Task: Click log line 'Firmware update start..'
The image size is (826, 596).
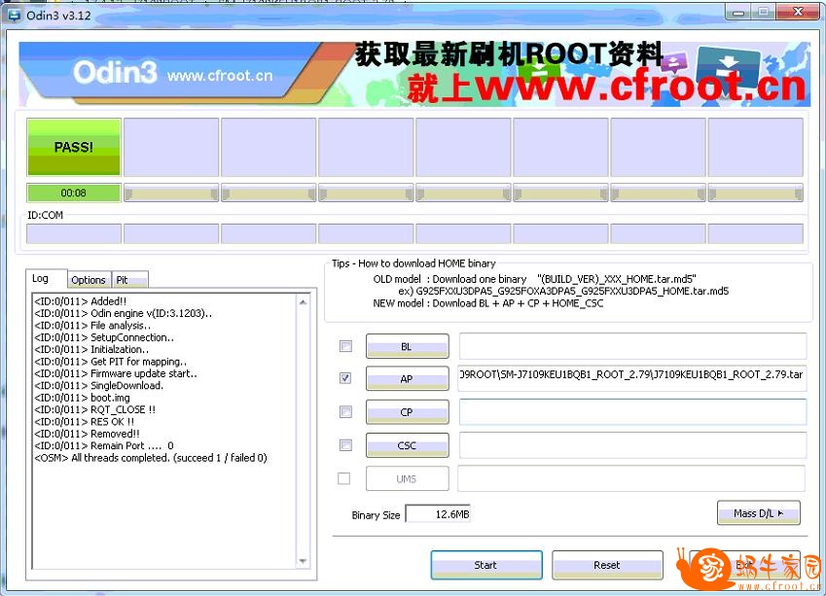Action: [116, 373]
